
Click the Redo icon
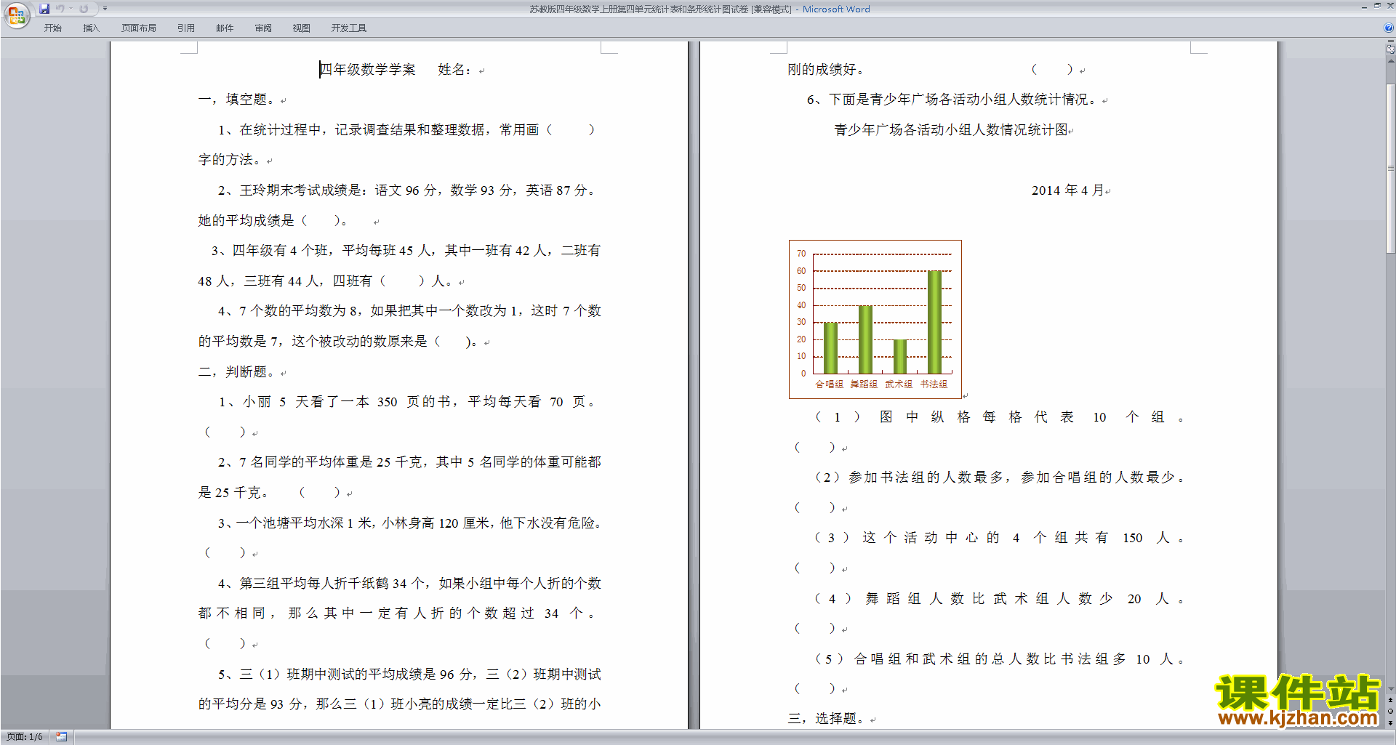(x=84, y=9)
